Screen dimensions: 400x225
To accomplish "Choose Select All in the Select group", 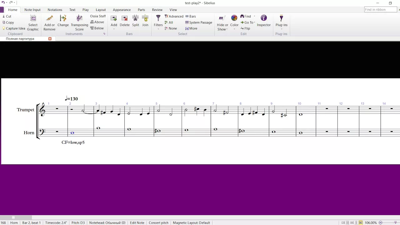I will 169,22.
